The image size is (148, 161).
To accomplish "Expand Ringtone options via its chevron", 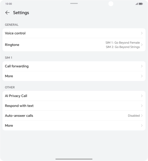I will click(x=142, y=45).
